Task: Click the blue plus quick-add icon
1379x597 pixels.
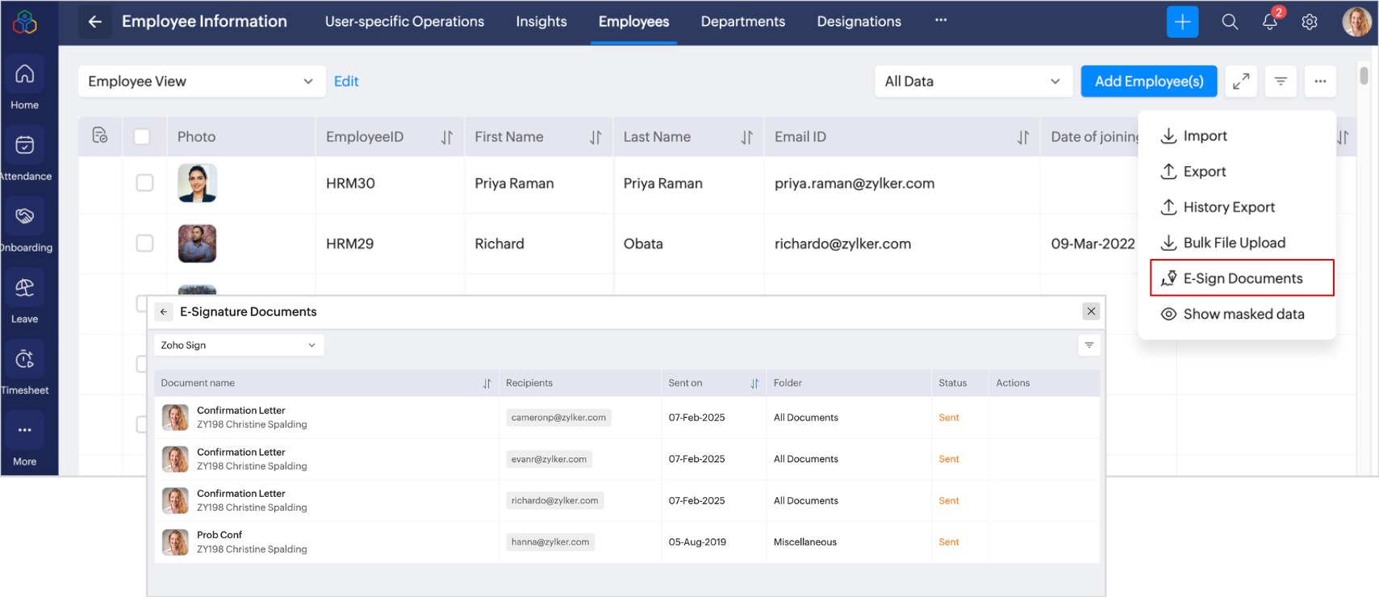Action: 1182,22
